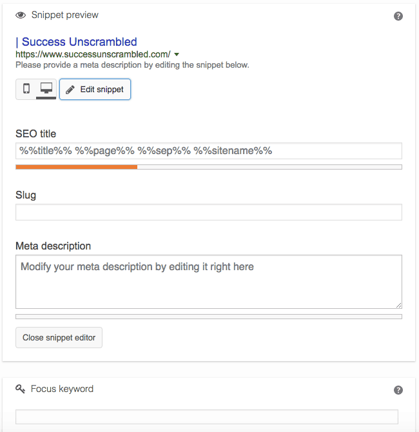Click the Meta description label
Viewport: 419px width, 432px height.
(53, 246)
